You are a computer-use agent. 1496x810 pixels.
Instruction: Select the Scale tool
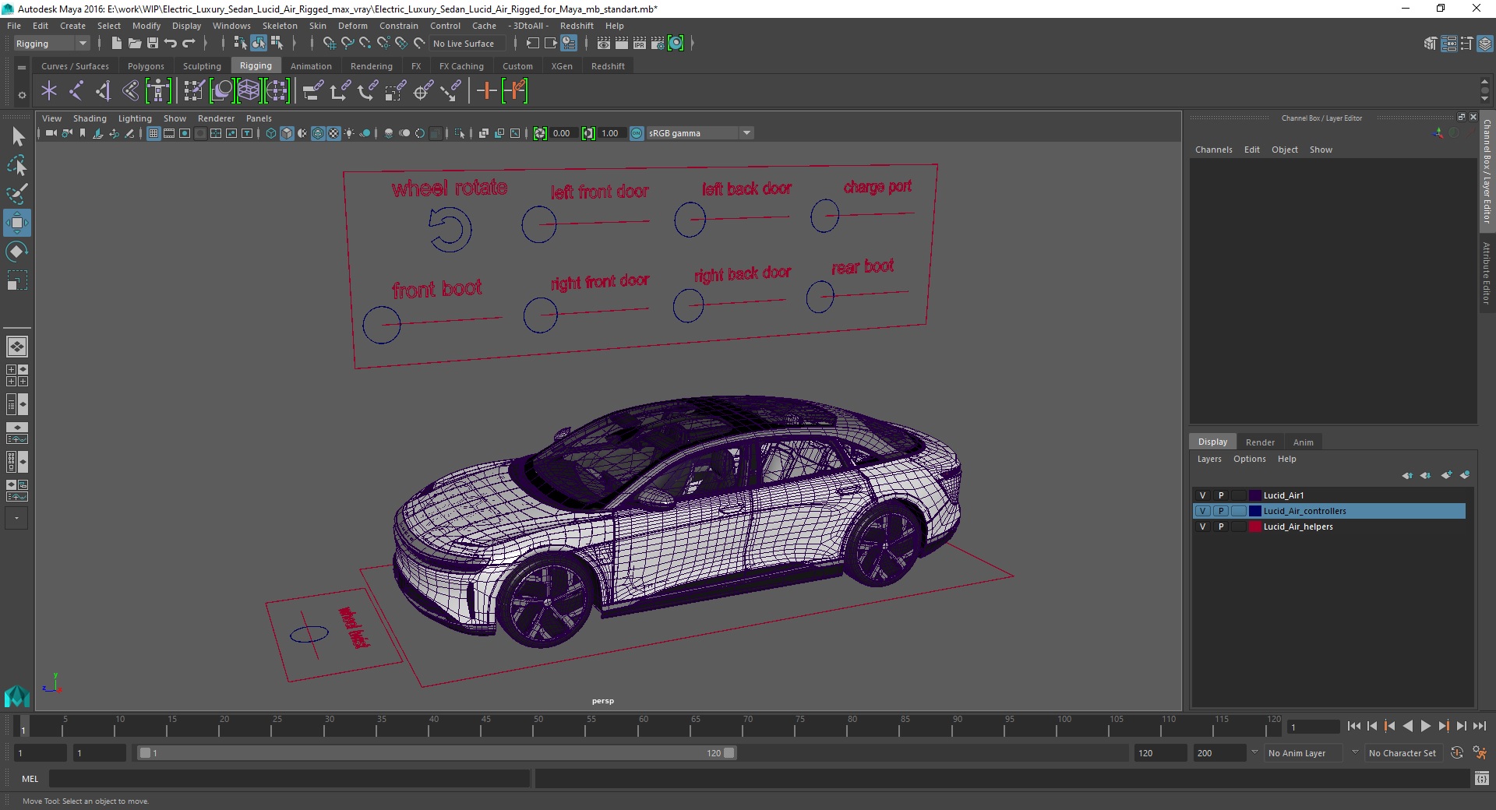pyautogui.click(x=16, y=280)
